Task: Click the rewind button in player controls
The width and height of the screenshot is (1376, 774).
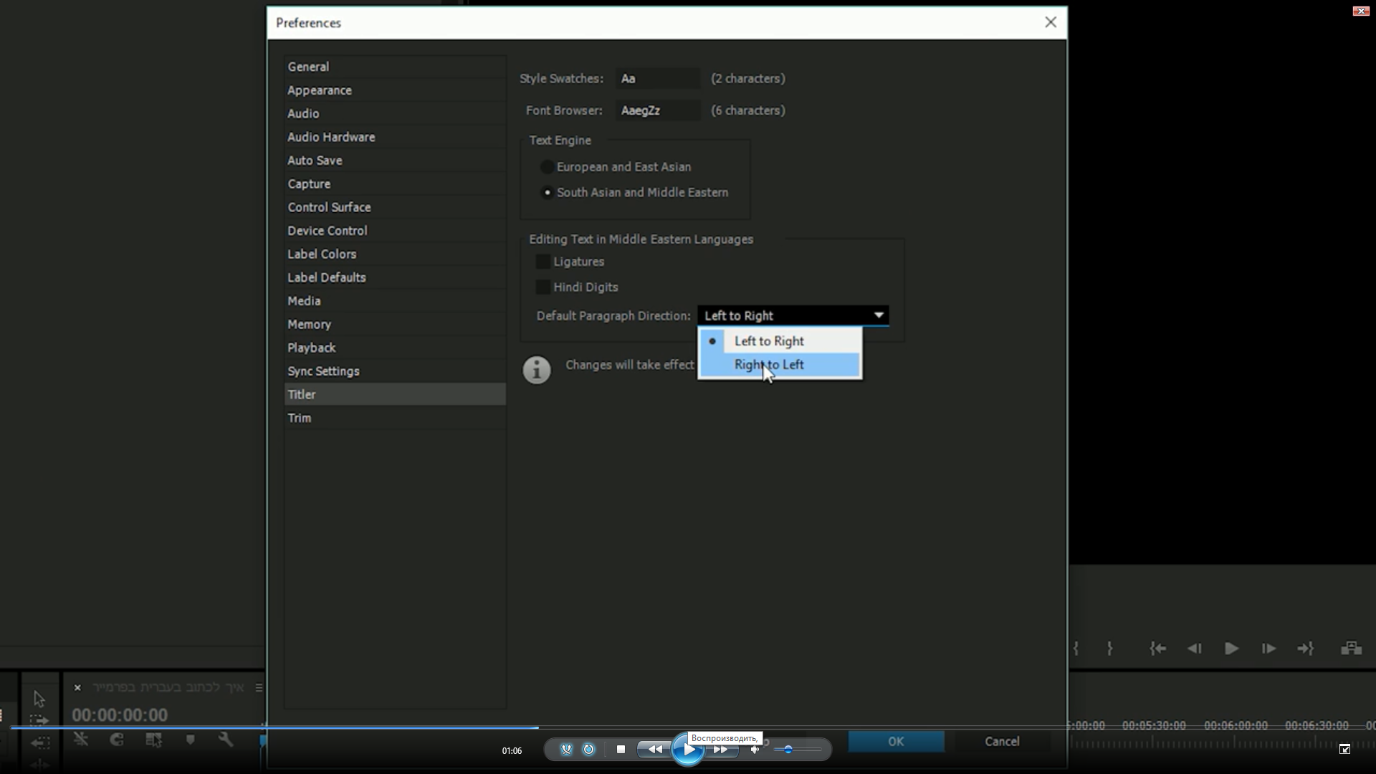Action: pyautogui.click(x=654, y=750)
